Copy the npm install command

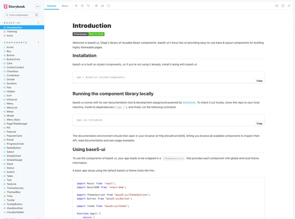[259, 80]
